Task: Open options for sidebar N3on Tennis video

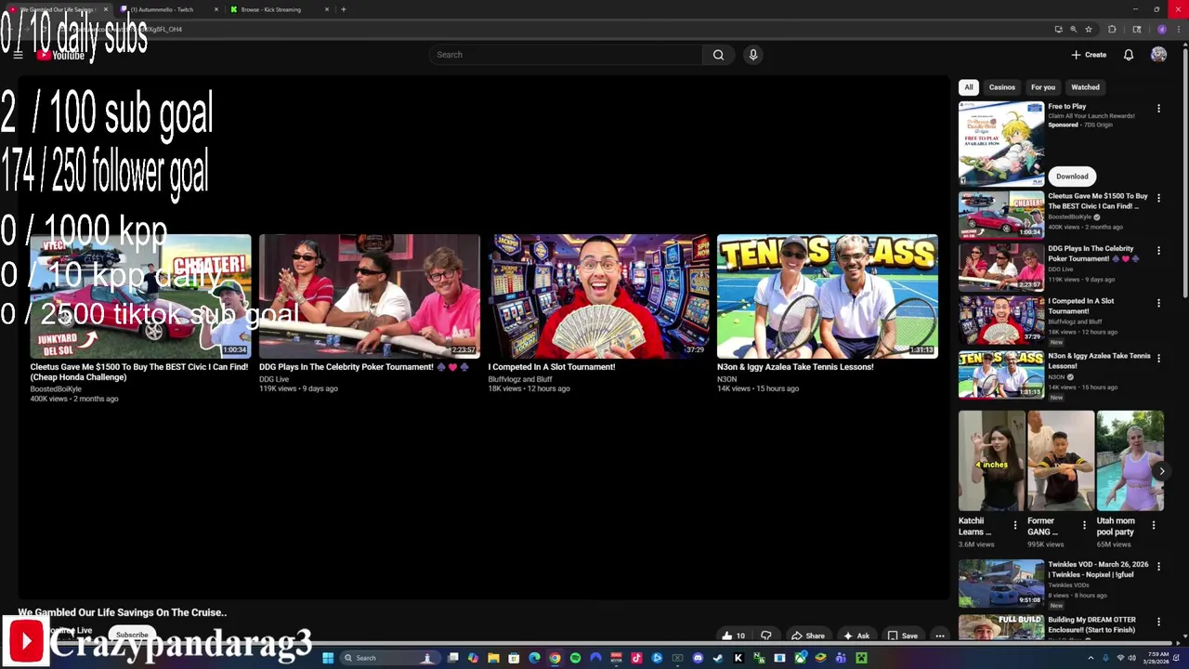Action: tap(1158, 358)
